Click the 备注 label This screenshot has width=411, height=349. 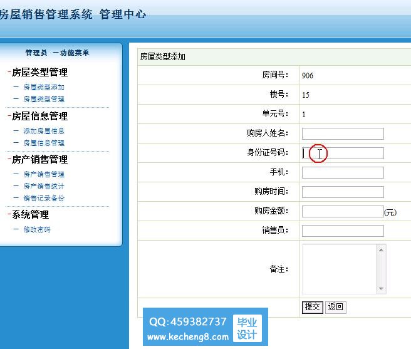coord(279,269)
